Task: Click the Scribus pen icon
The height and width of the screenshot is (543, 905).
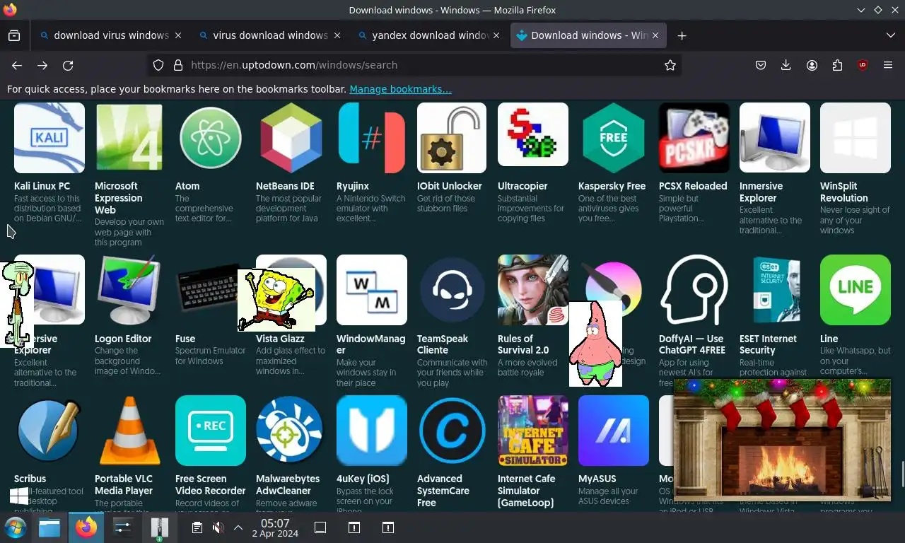Action: pos(49,431)
